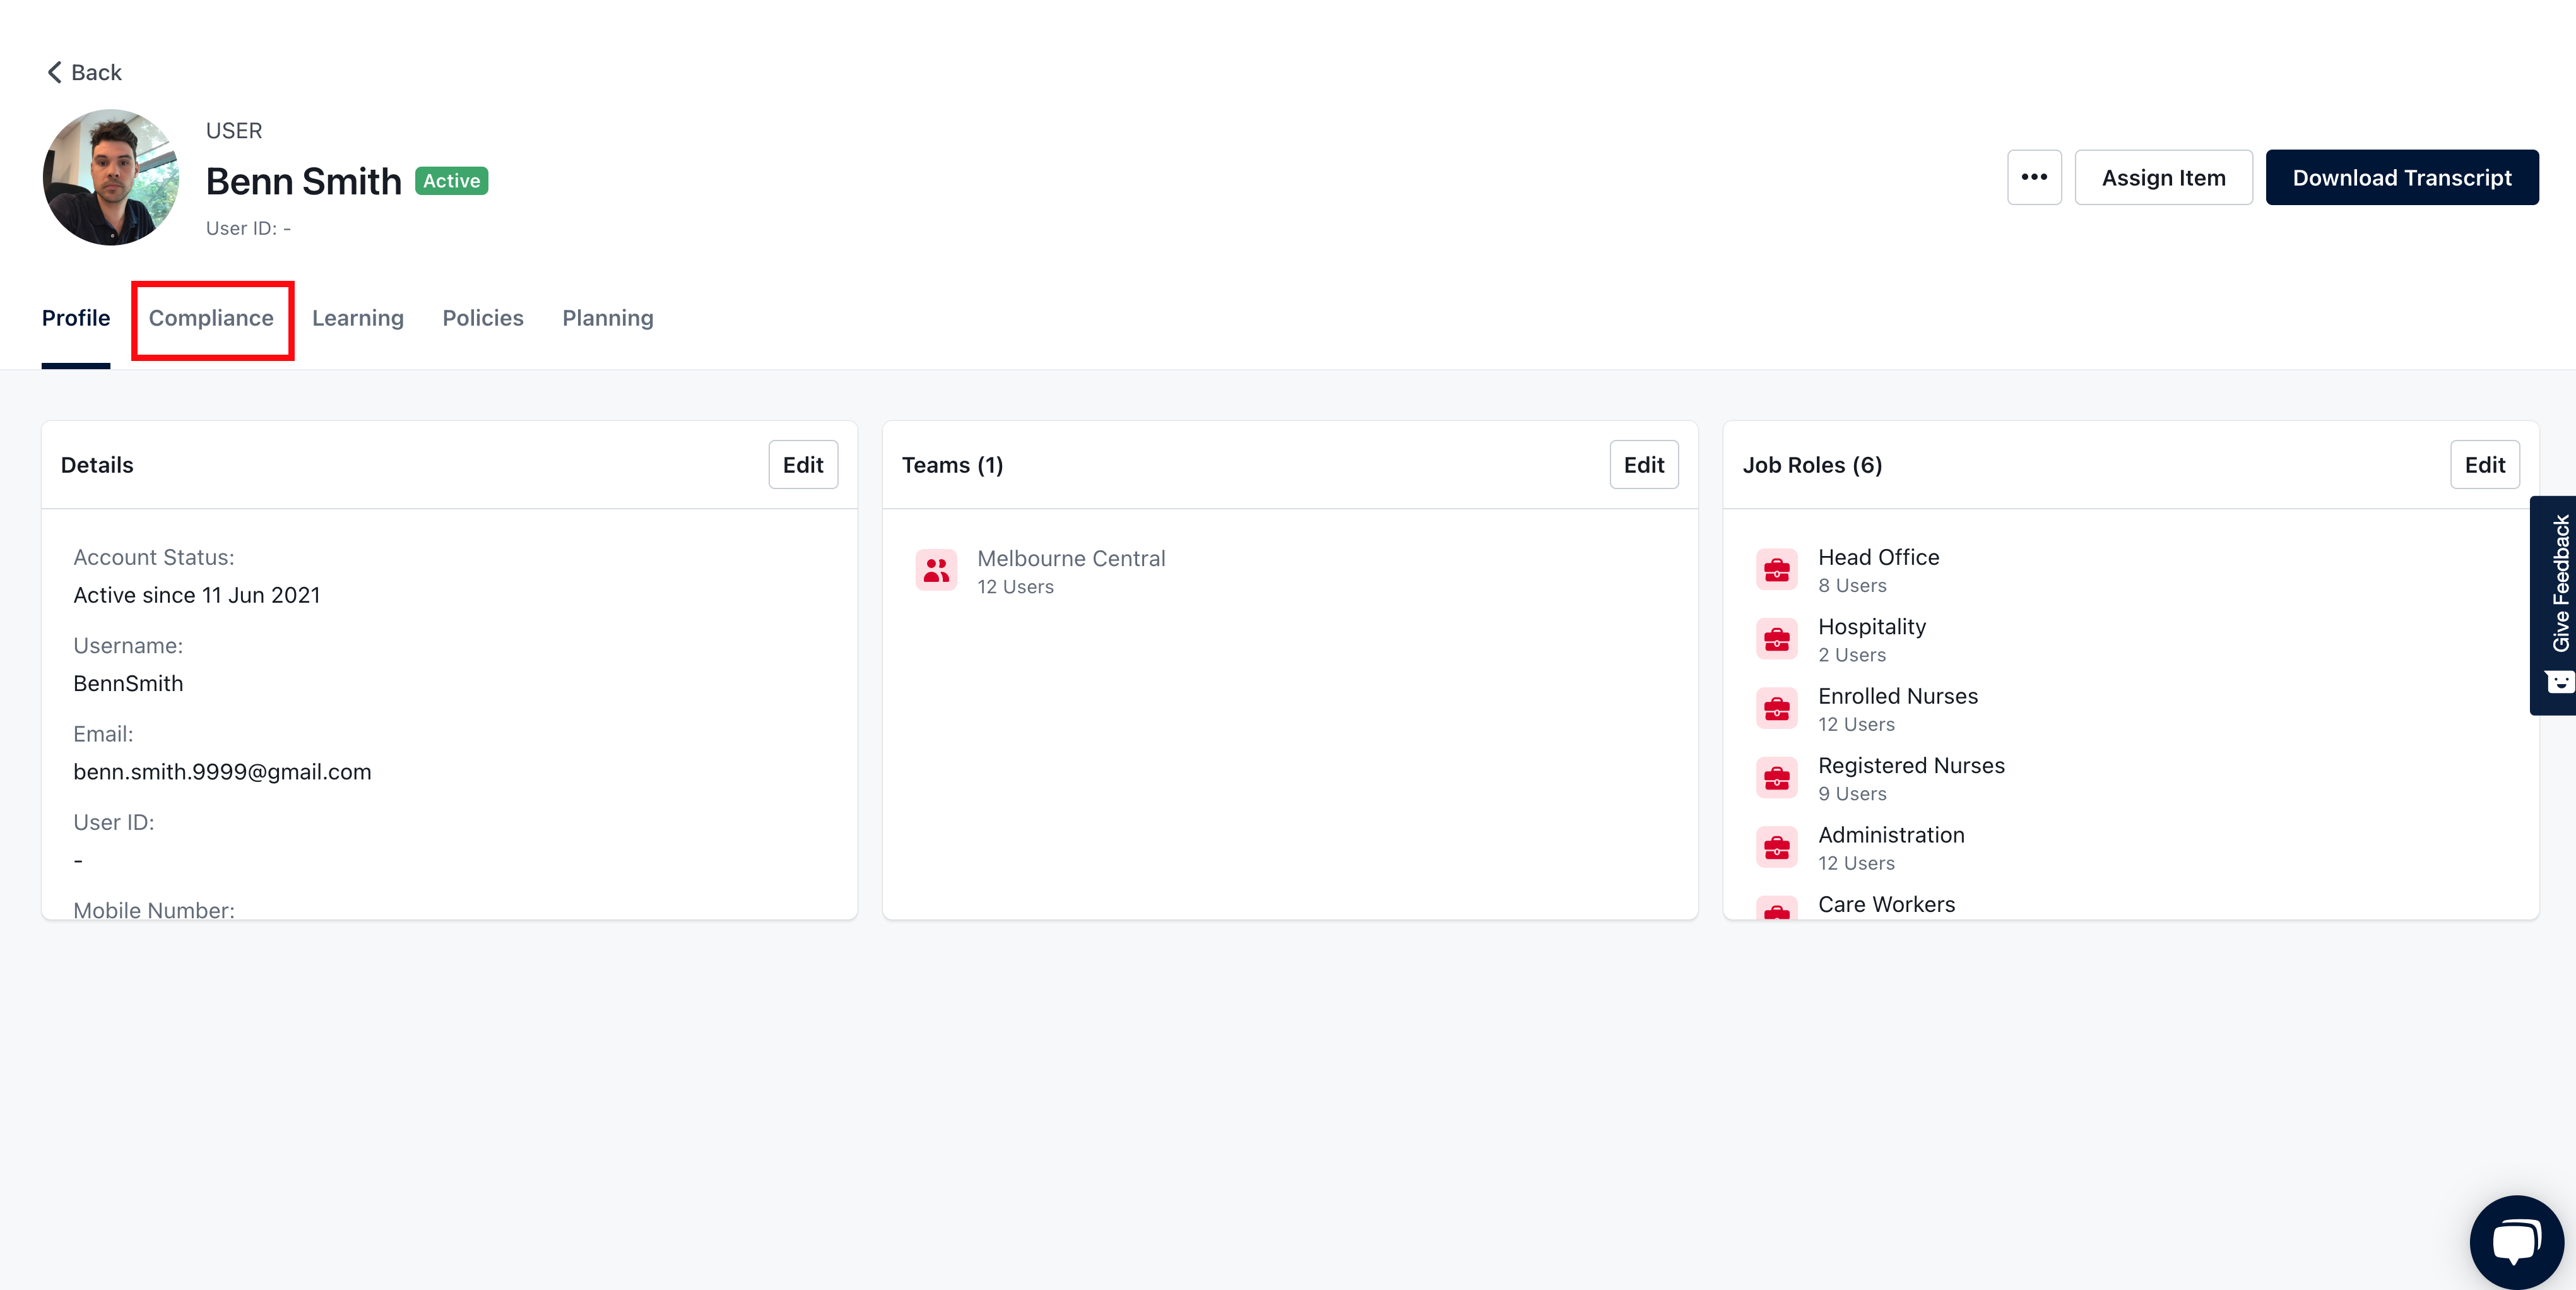Click the Administration briefcase icon

[x=1776, y=848]
